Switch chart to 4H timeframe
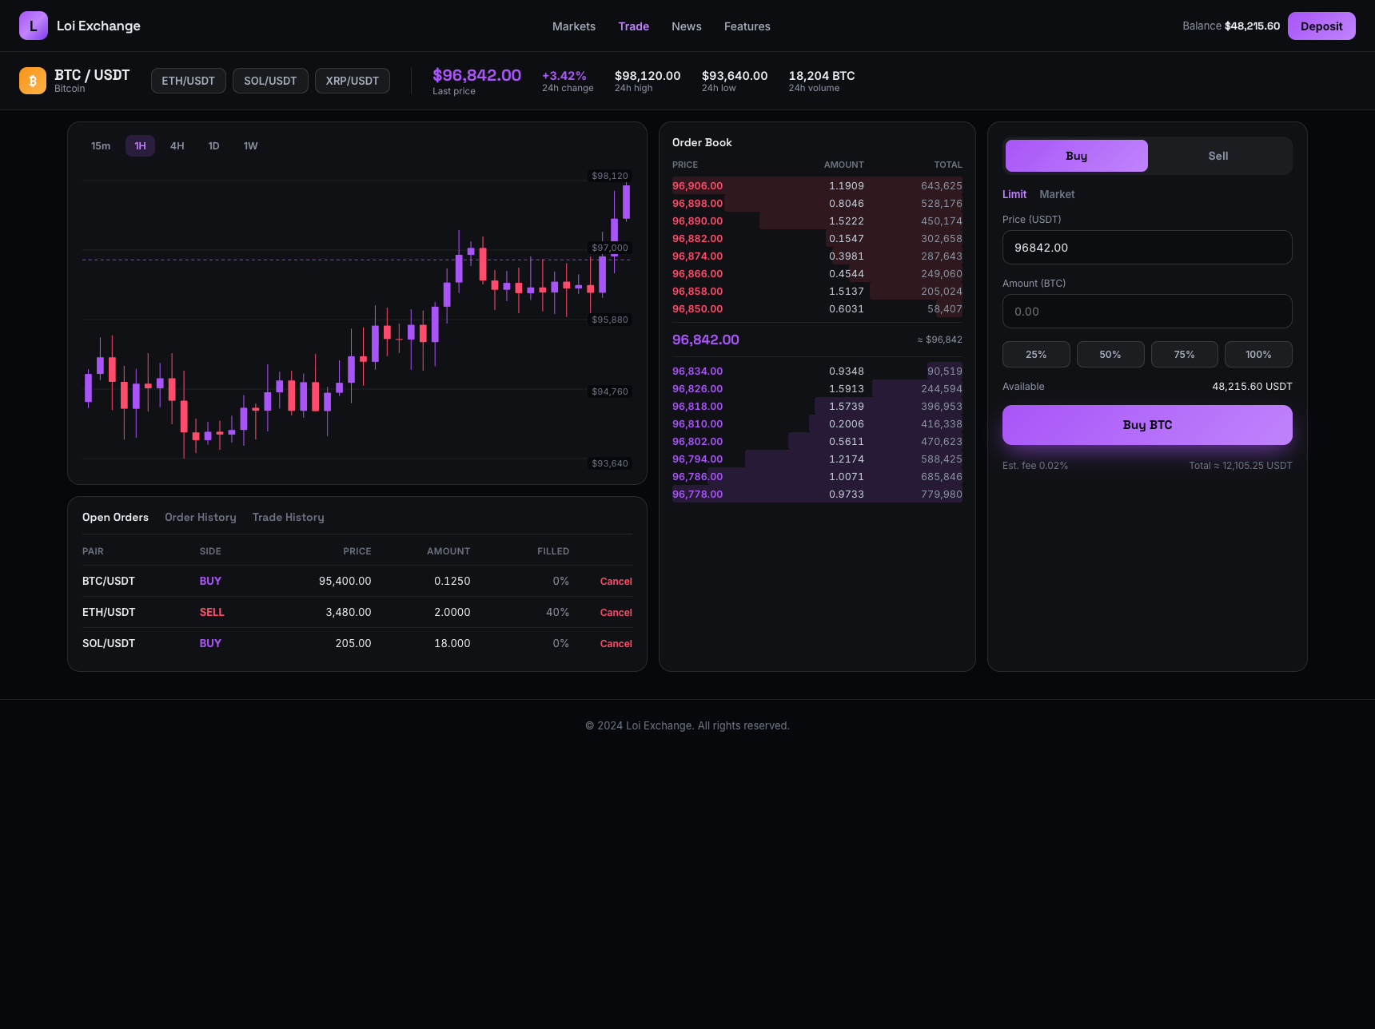The width and height of the screenshot is (1375, 1029). [177, 146]
